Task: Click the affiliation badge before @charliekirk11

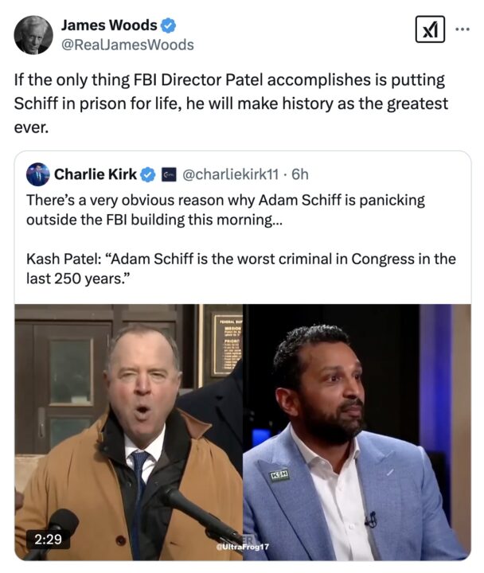Action: [169, 174]
